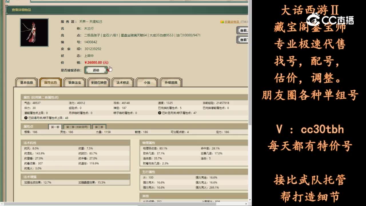Click the price ¥26000.00 (元)
This screenshot has height=206, width=366.
(x=96, y=62)
